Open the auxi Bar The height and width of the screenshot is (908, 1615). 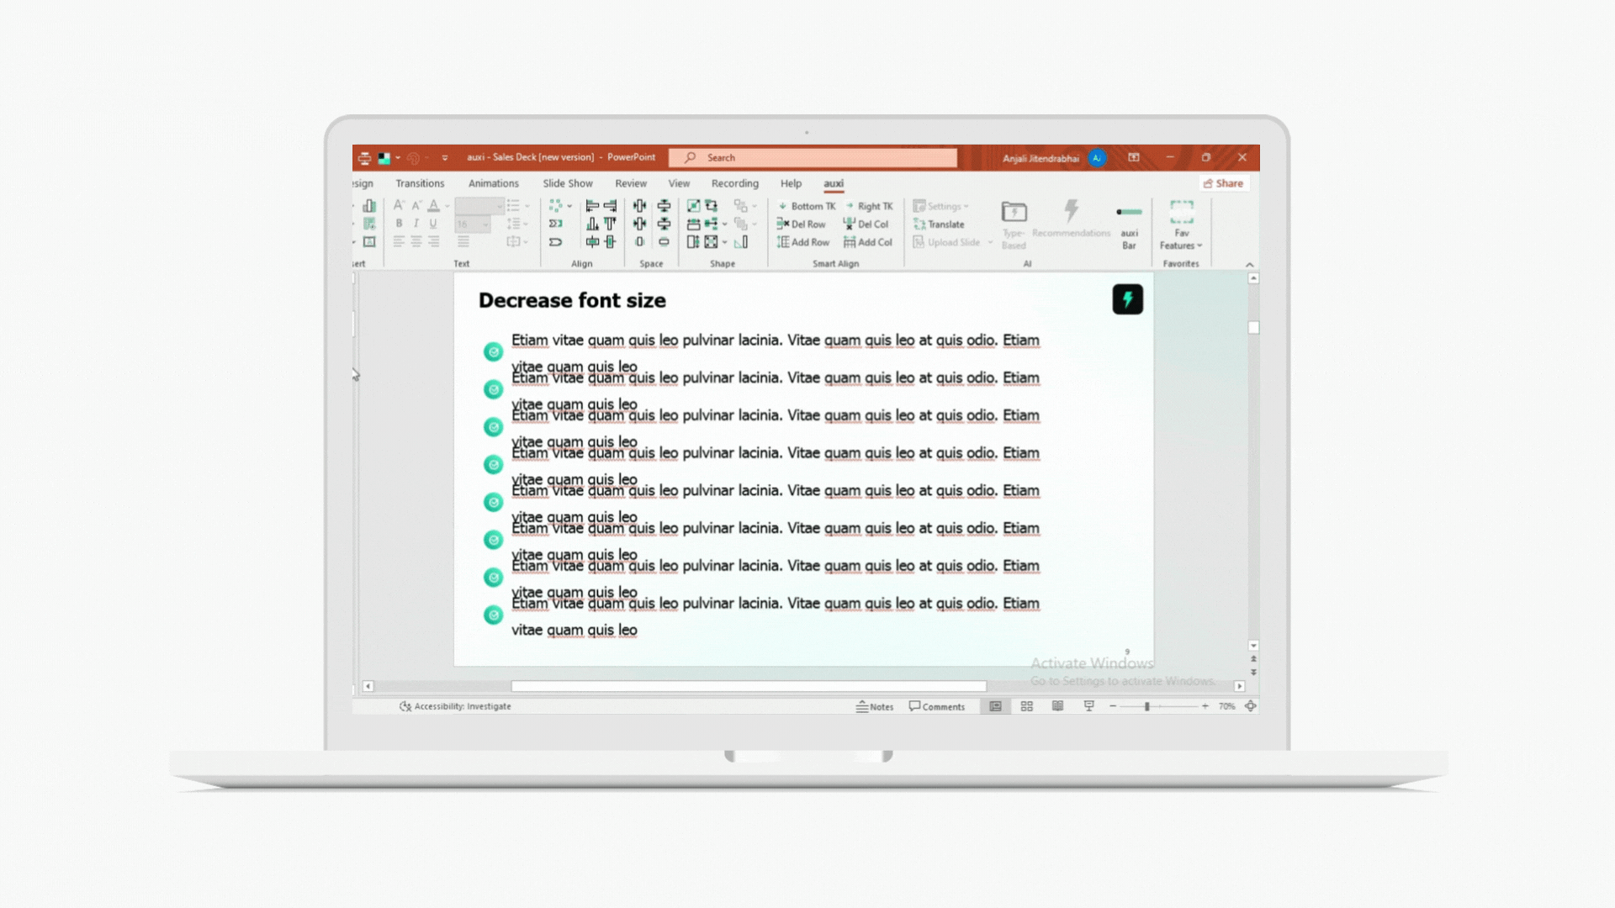(1129, 225)
